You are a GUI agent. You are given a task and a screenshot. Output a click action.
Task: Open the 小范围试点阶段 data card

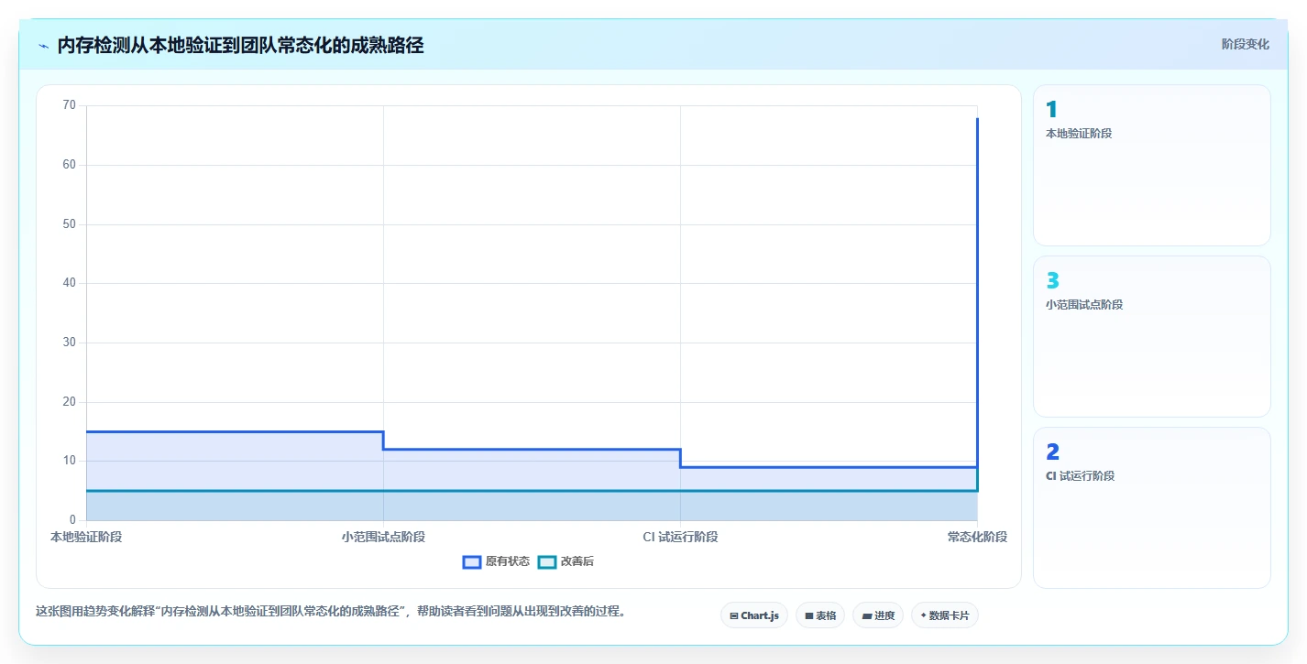[x=1152, y=336]
